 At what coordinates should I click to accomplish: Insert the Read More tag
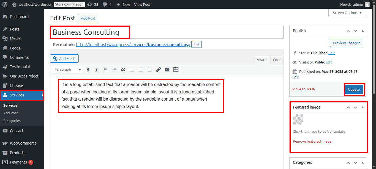167,70
